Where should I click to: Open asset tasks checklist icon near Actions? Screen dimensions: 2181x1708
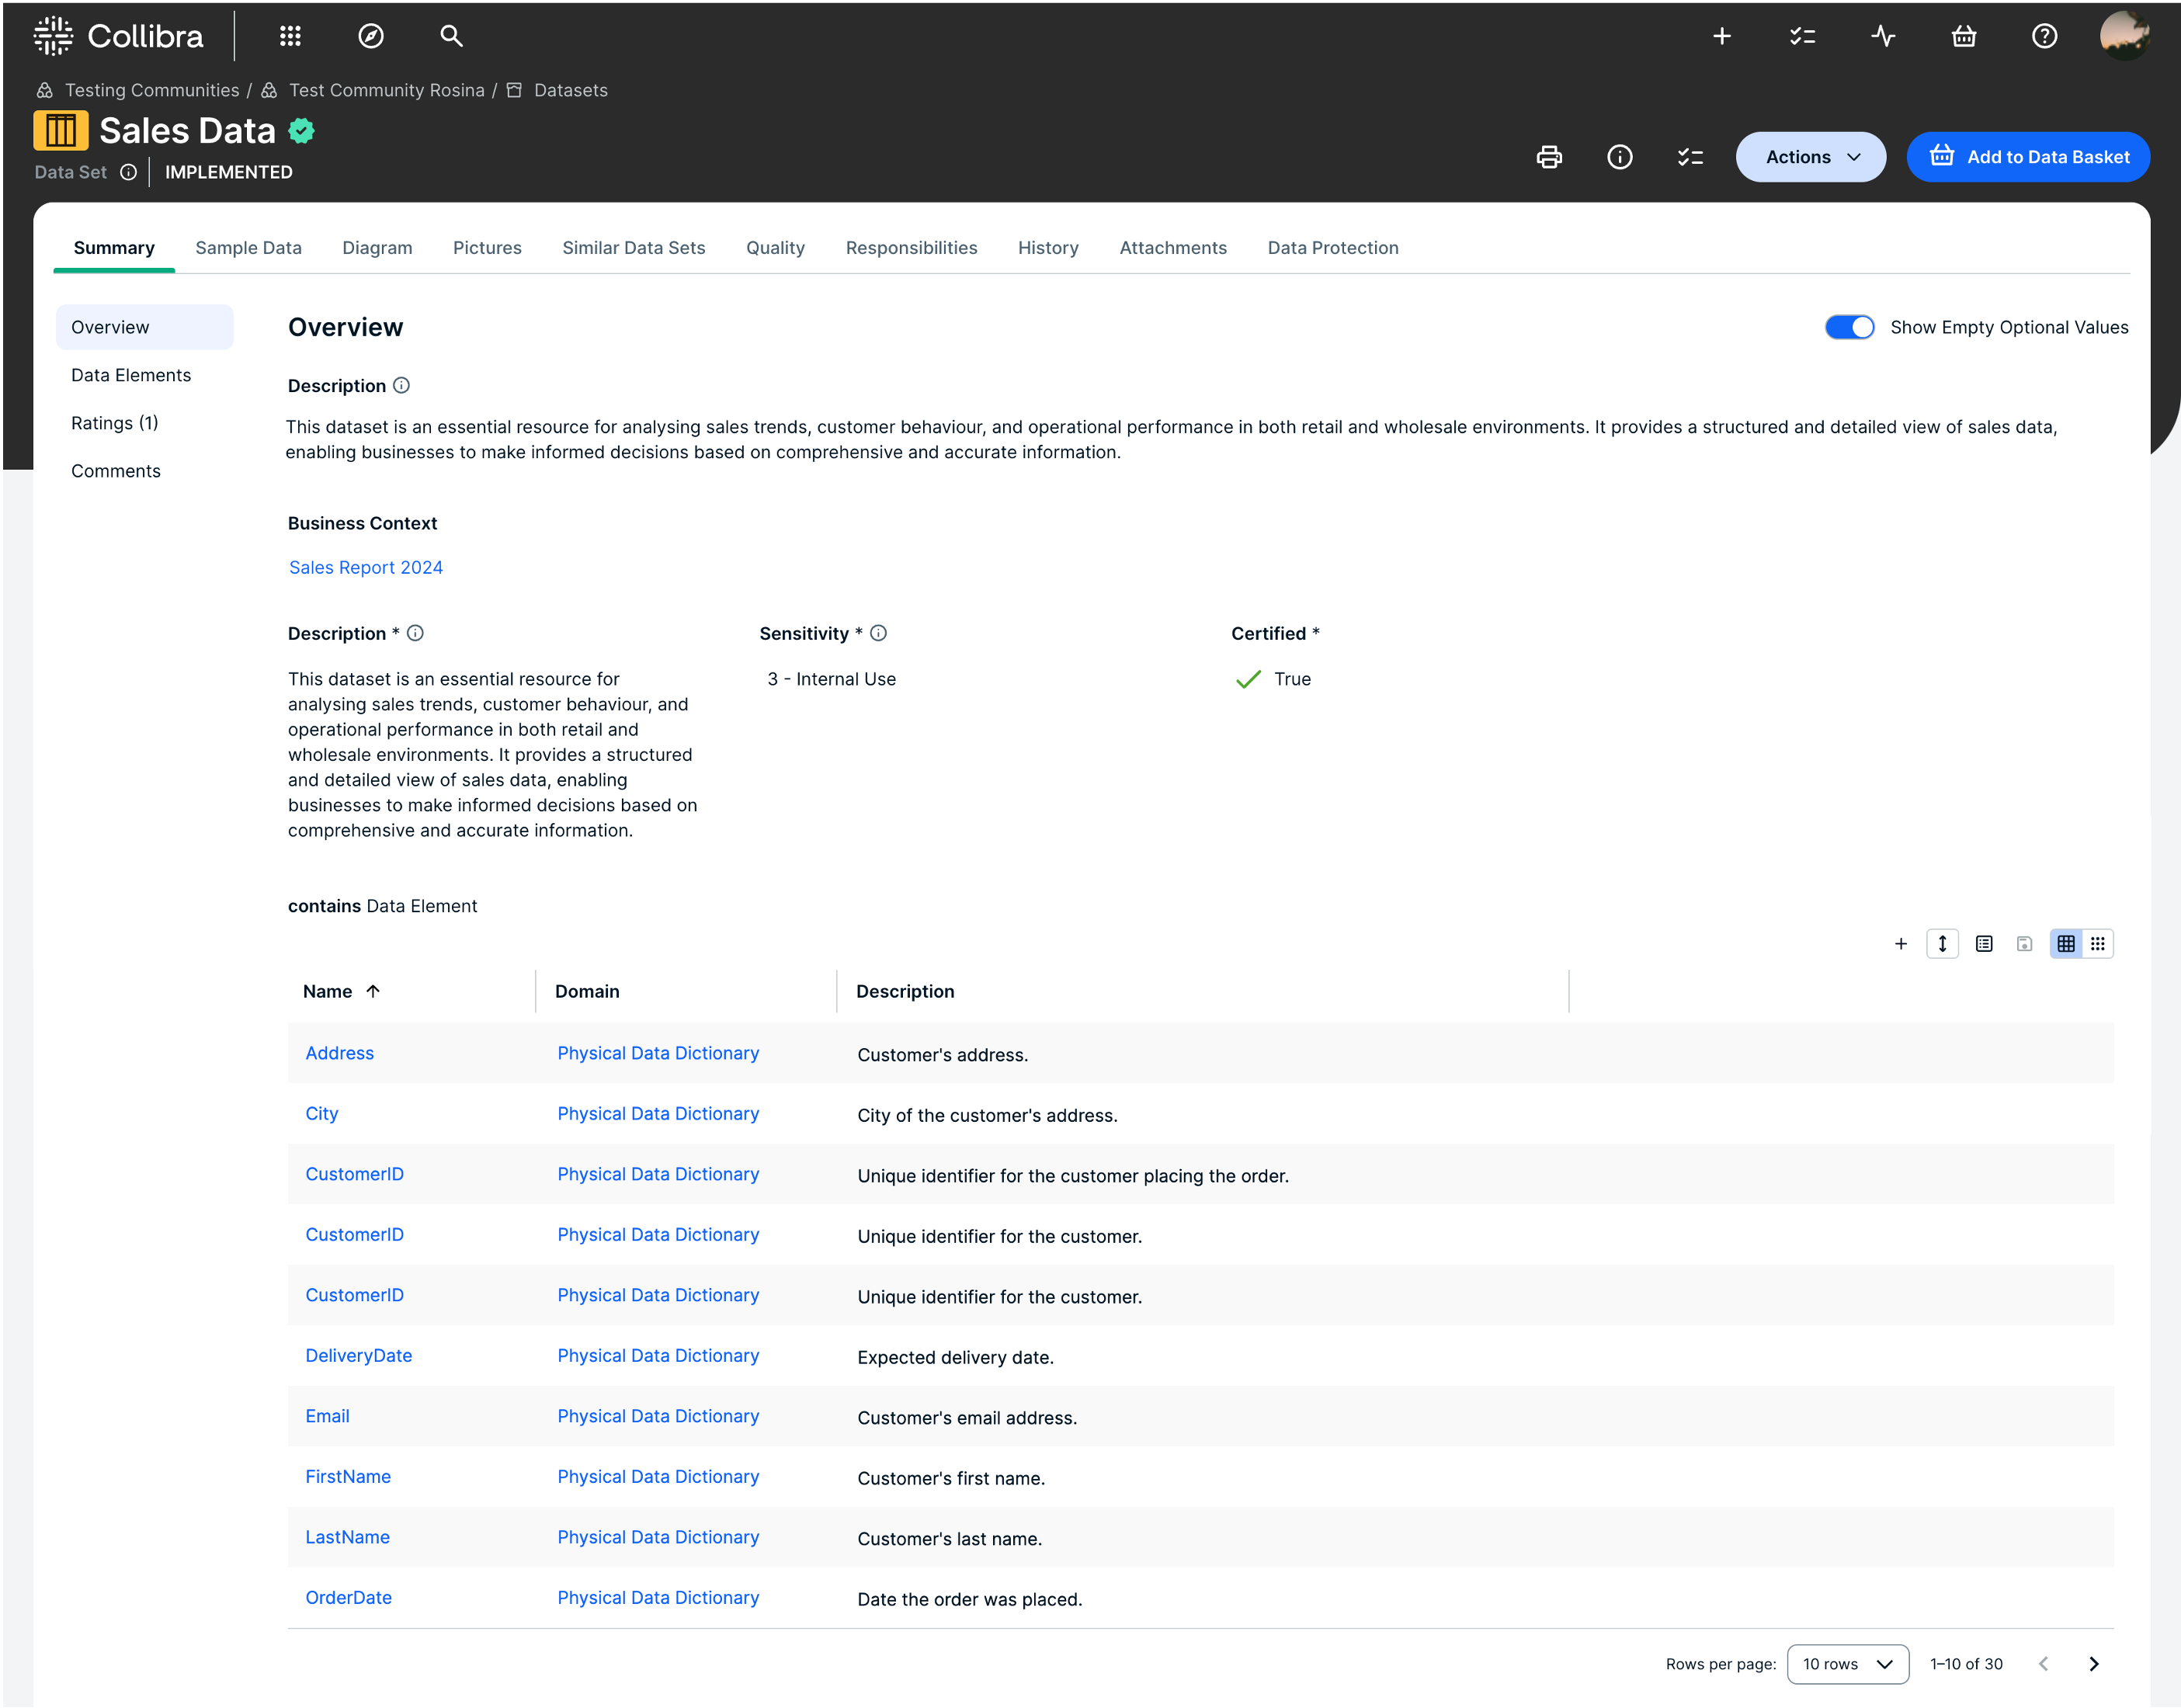(x=1690, y=157)
